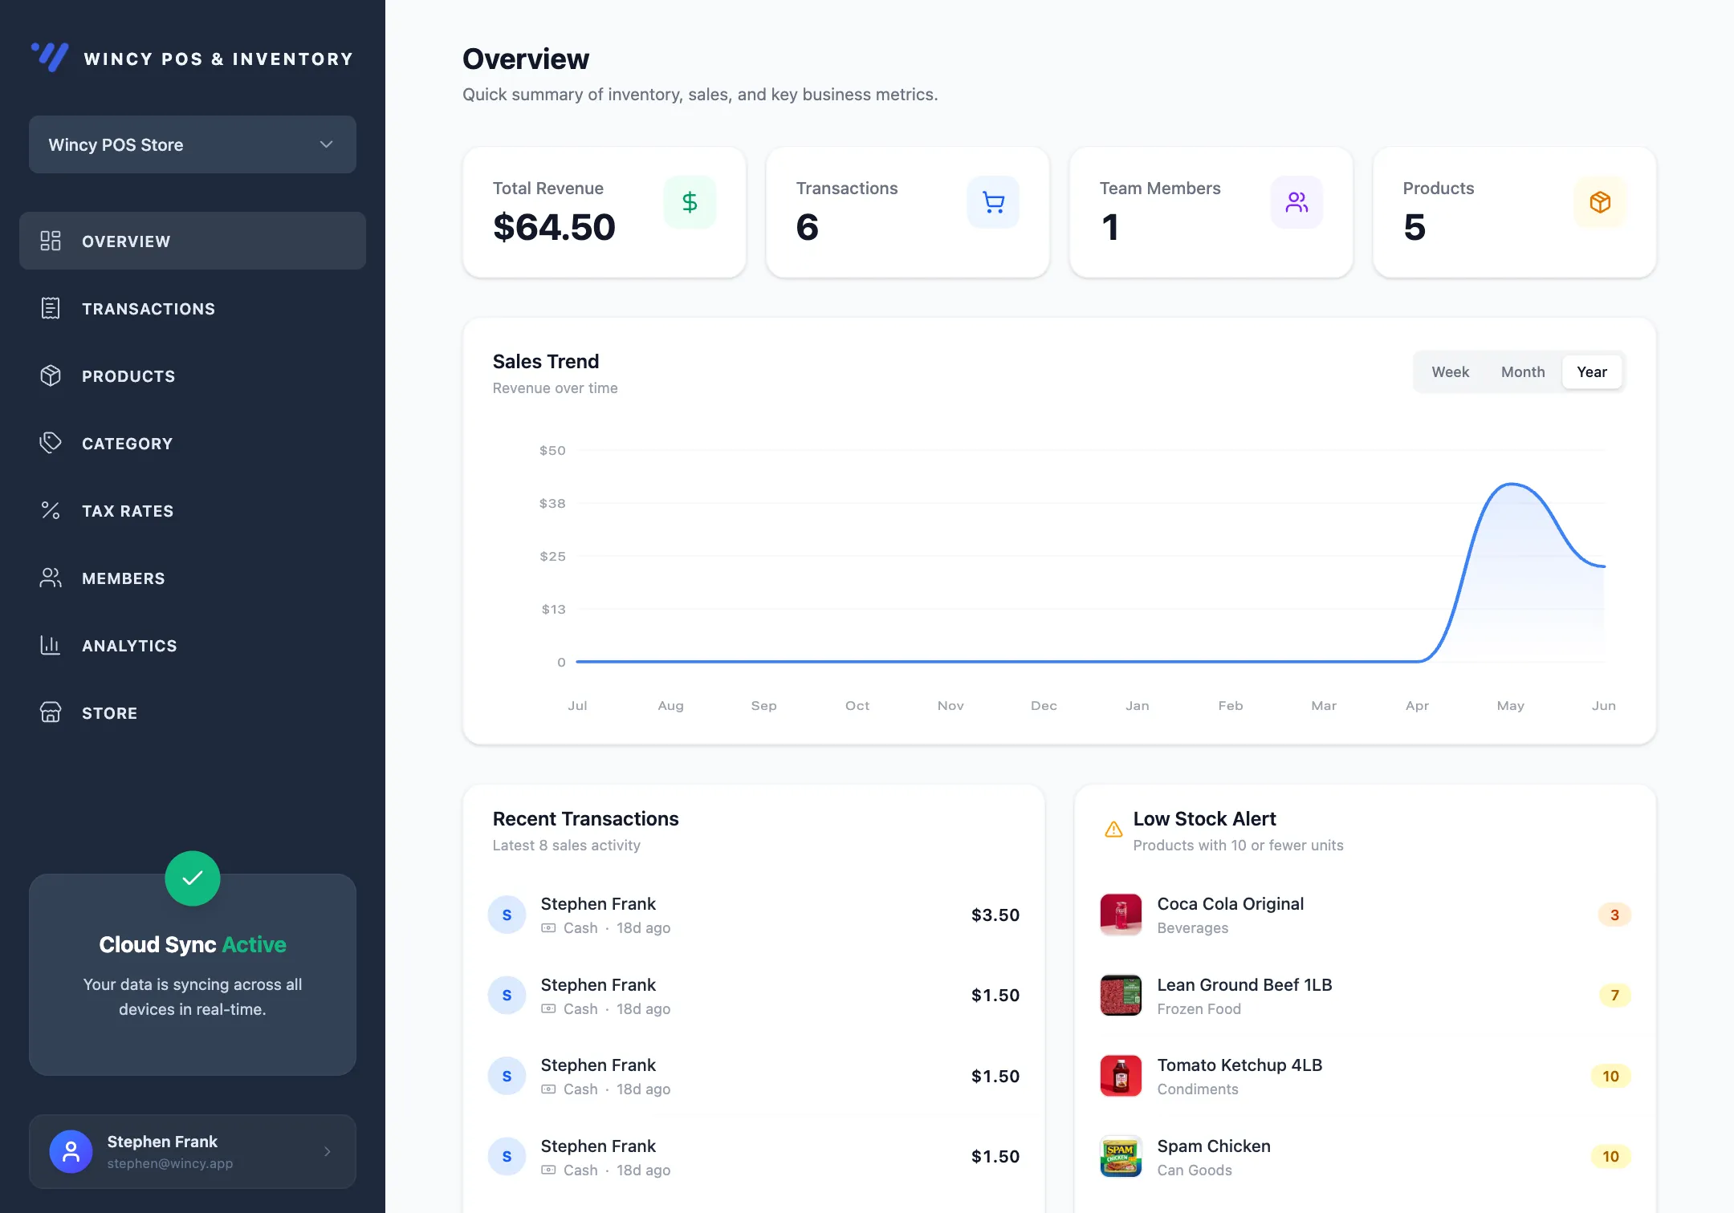Screen dimensions: 1734x1213
Task: Click the Beverages category label
Action: tap(1192, 928)
